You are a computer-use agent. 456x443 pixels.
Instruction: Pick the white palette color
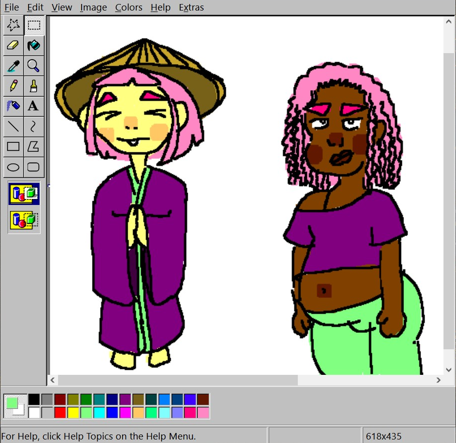(34, 413)
